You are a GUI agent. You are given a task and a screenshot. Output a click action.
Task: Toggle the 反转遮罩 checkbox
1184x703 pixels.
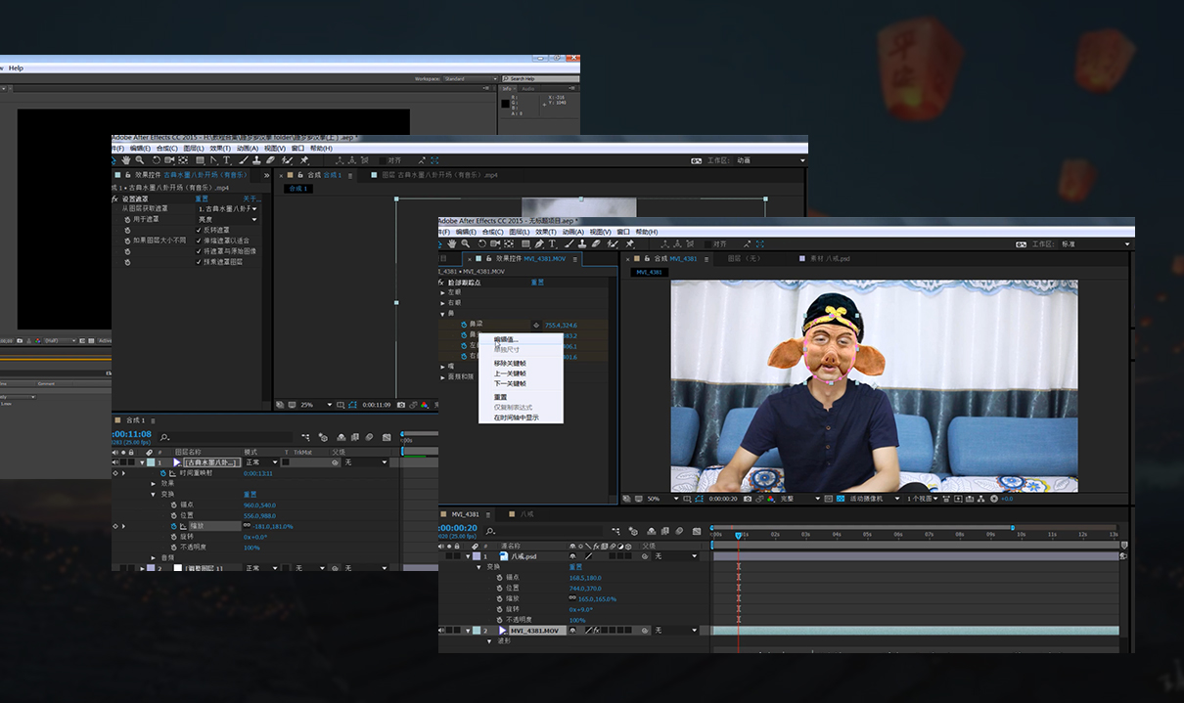(199, 230)
